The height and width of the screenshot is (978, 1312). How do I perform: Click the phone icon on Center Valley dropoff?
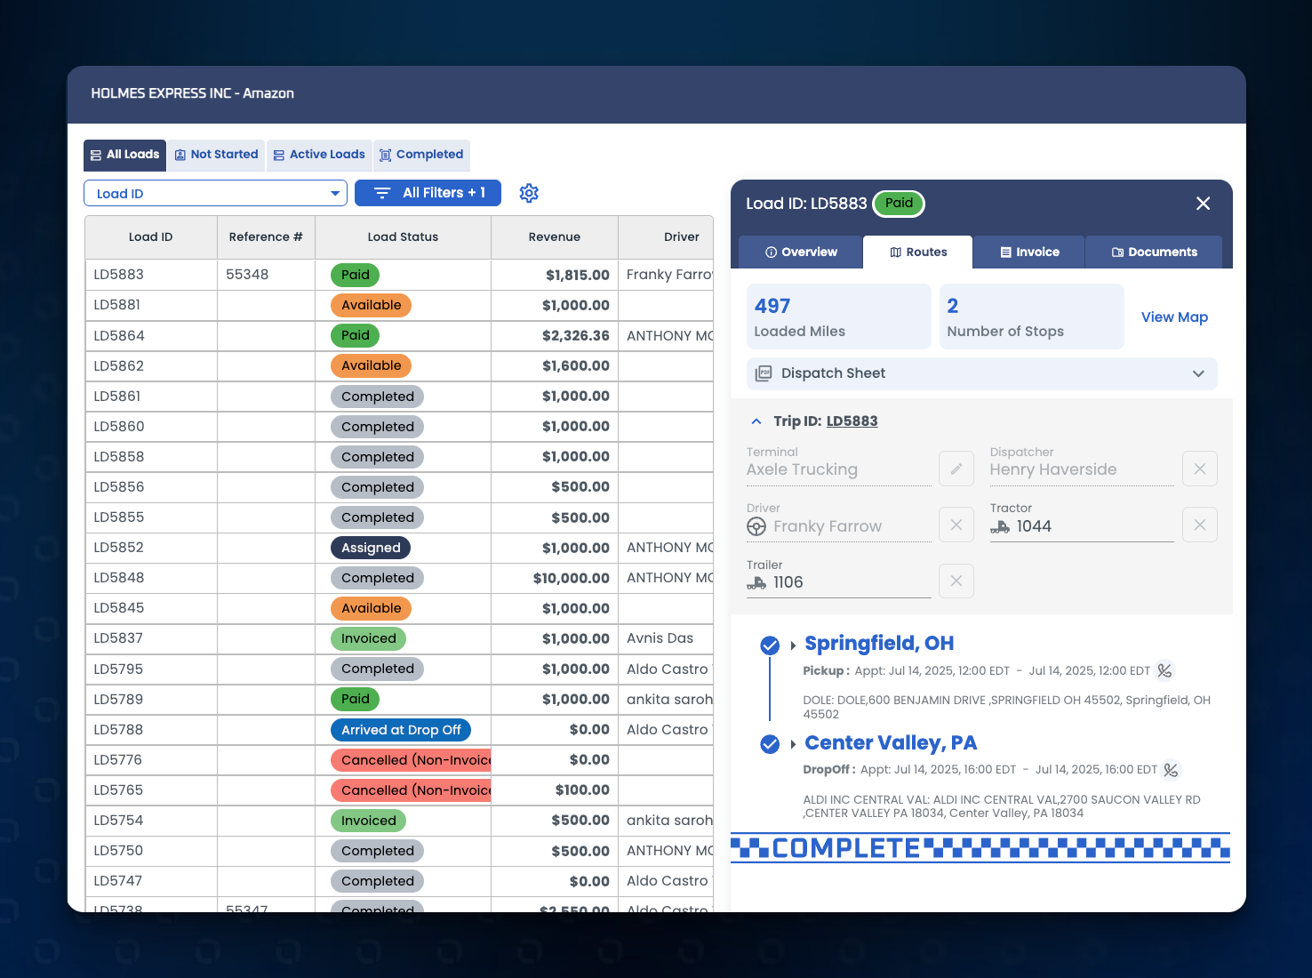click(1172, 770)
